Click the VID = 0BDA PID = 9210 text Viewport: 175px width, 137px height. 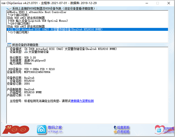39,69
